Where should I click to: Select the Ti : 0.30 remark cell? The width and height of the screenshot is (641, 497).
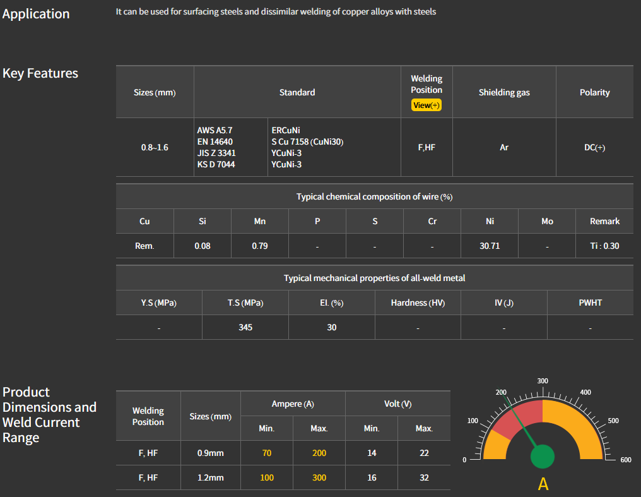604,246
